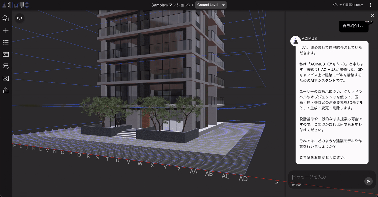The width and height of the screenshot is (378, 197).
Task: Open the image gallery icon in sidebar
Action: pyautogui.click(x=6, y=78)
